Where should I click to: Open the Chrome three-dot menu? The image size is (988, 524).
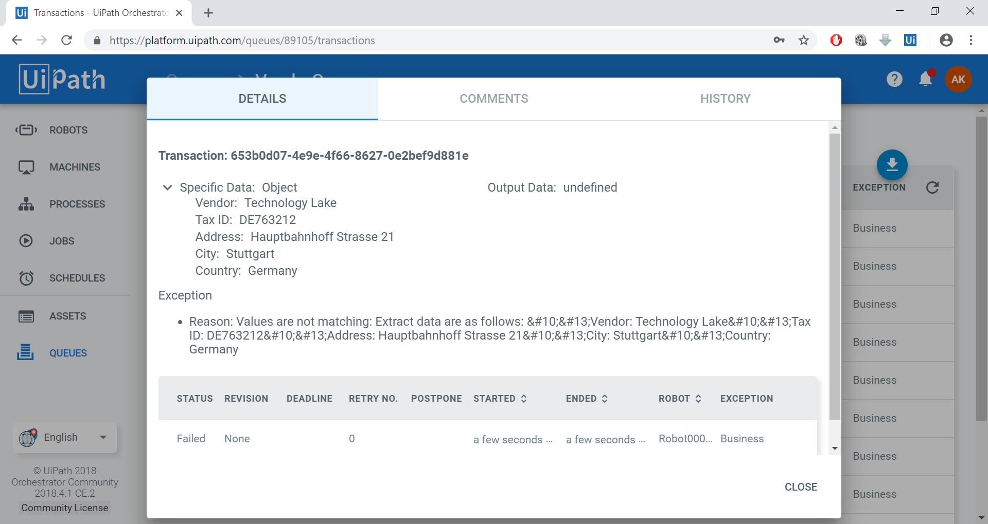[x=971, y=40]
